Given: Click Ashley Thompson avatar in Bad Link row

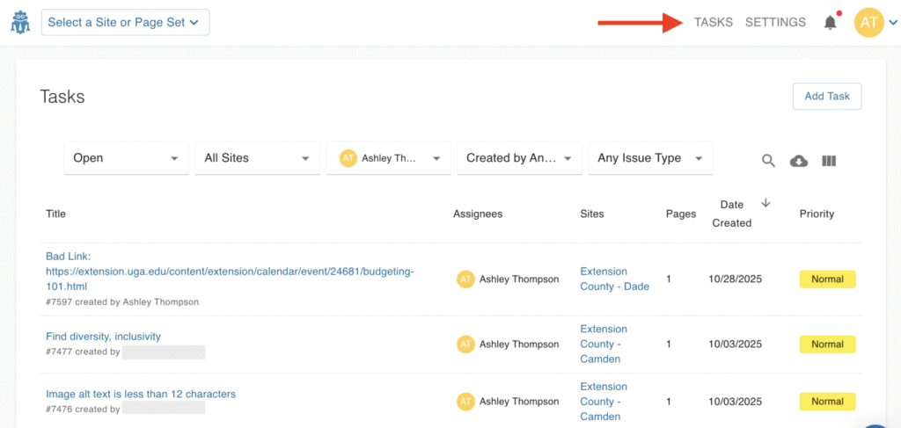Looking at the screenshot, I should (465, 279).
